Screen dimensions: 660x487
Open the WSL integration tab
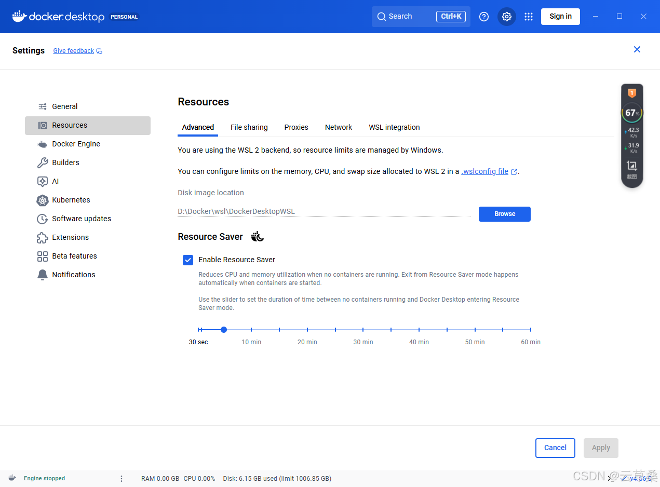(394, 127)
